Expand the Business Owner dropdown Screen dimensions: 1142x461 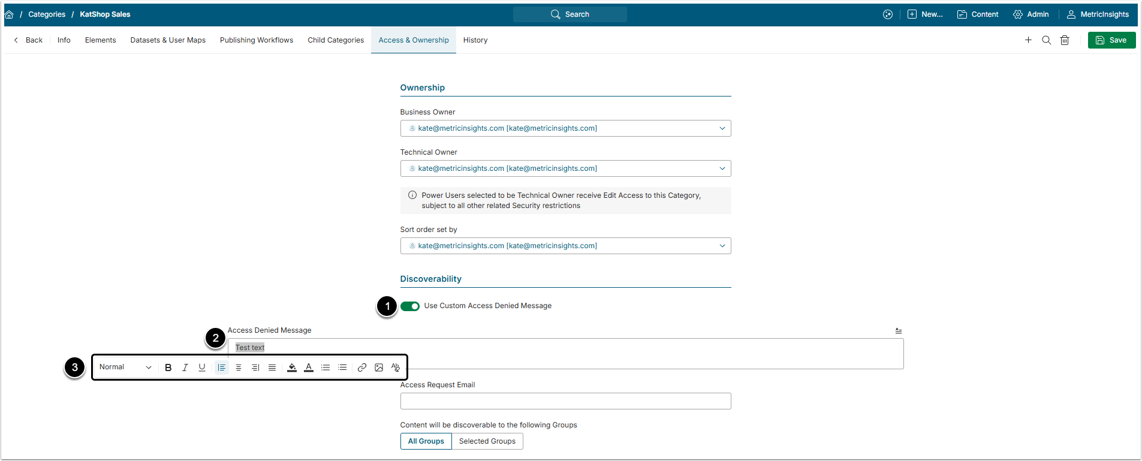tap(565, 128)
